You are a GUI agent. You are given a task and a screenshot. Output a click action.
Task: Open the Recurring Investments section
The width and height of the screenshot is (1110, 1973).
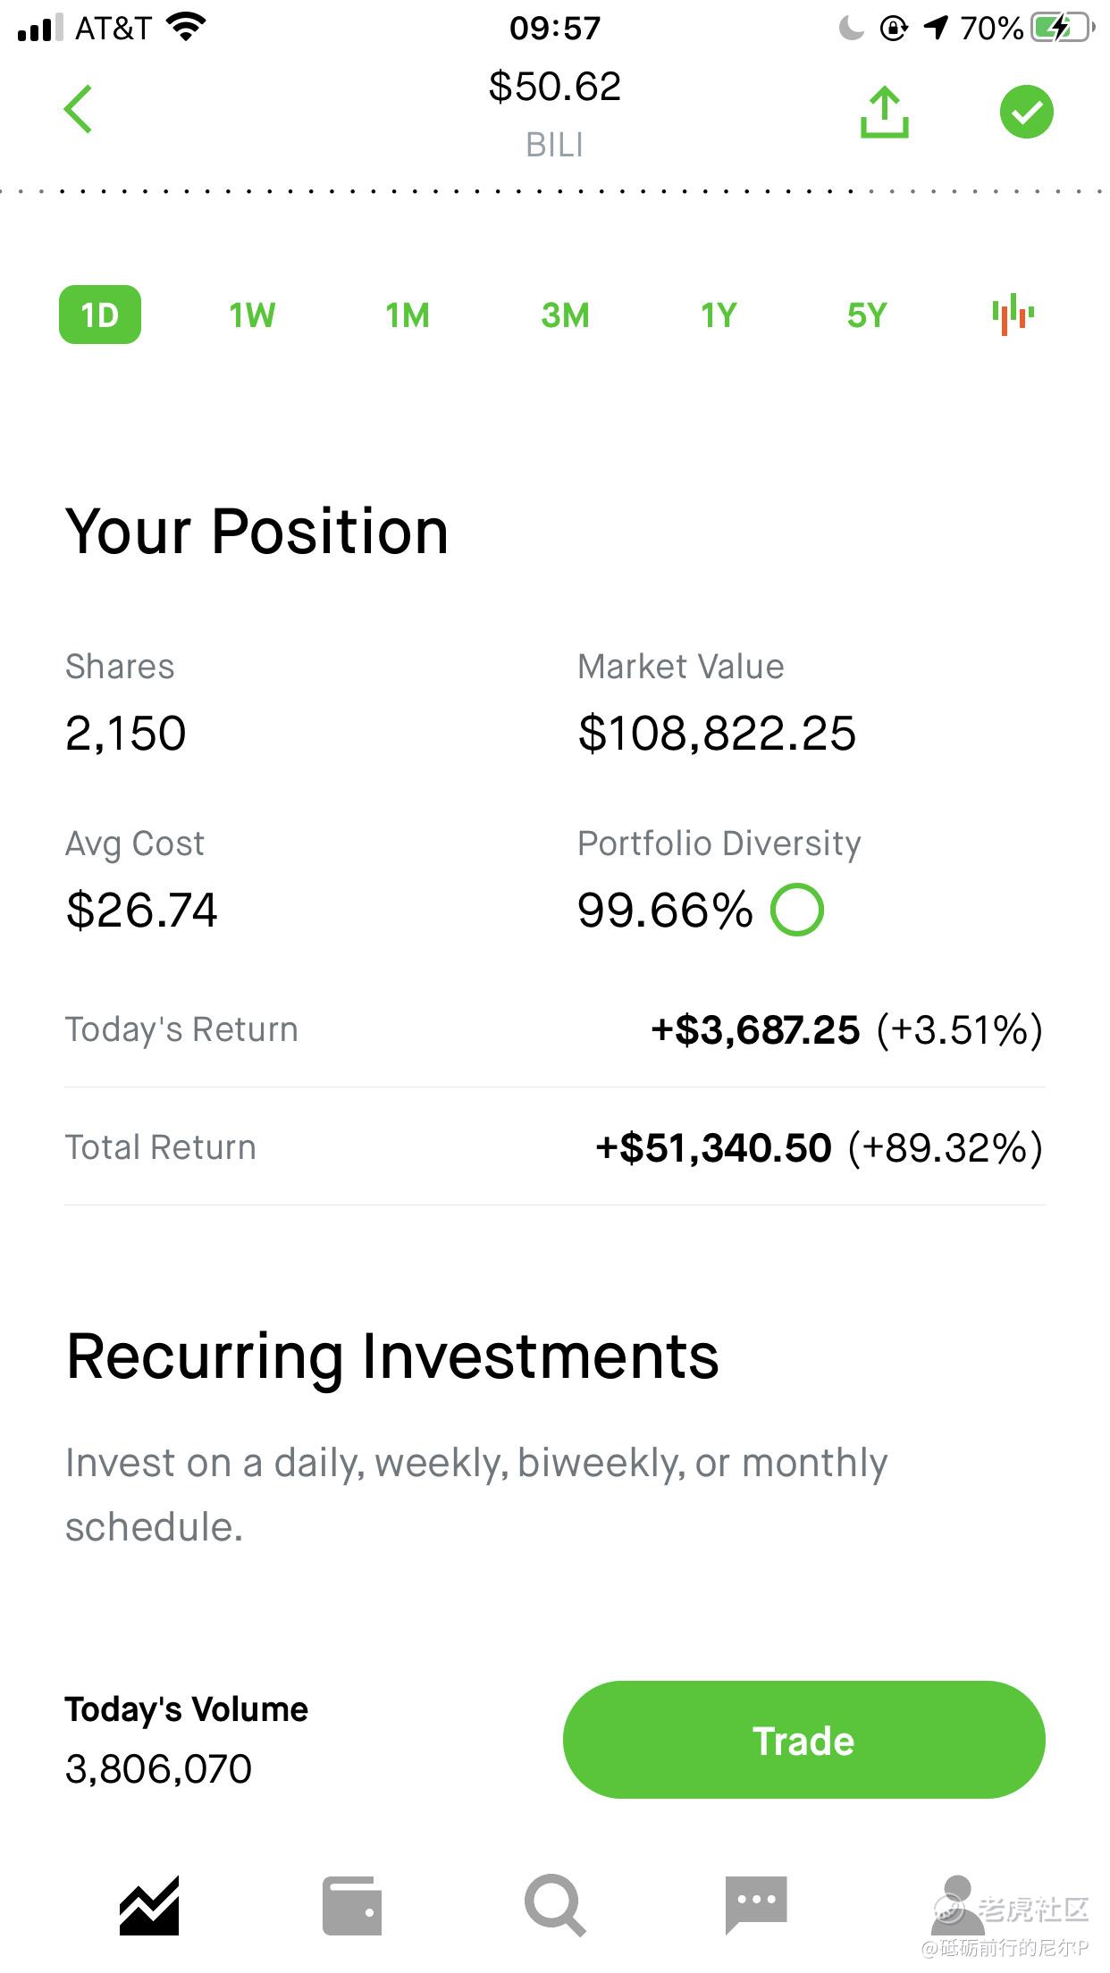(x=392, y=1356)
